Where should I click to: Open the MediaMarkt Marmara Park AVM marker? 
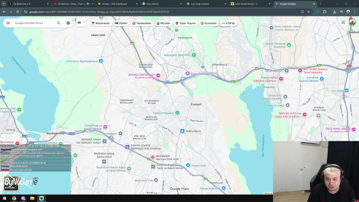(153, 157)
